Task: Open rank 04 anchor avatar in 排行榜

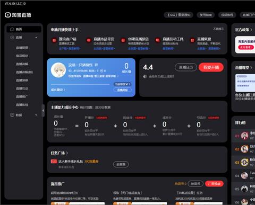Action: click(x=244, y=176)
